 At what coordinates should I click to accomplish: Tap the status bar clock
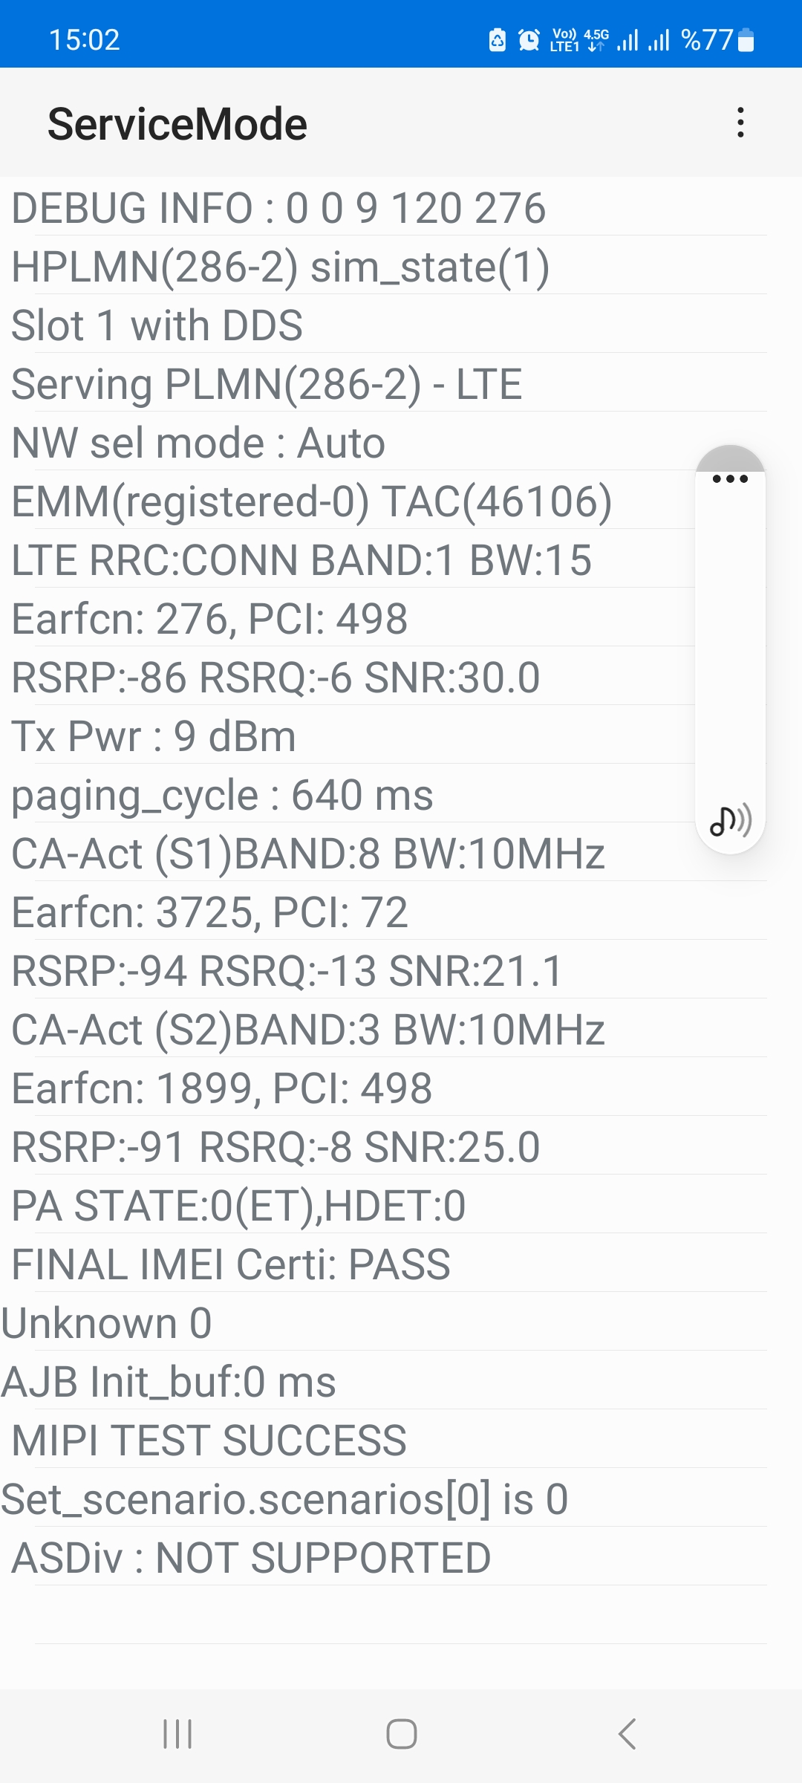84,40
